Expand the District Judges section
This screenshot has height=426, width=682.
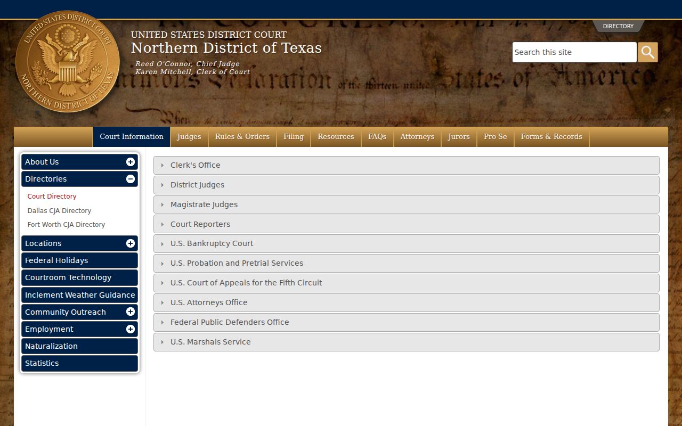tap(407, 185)
